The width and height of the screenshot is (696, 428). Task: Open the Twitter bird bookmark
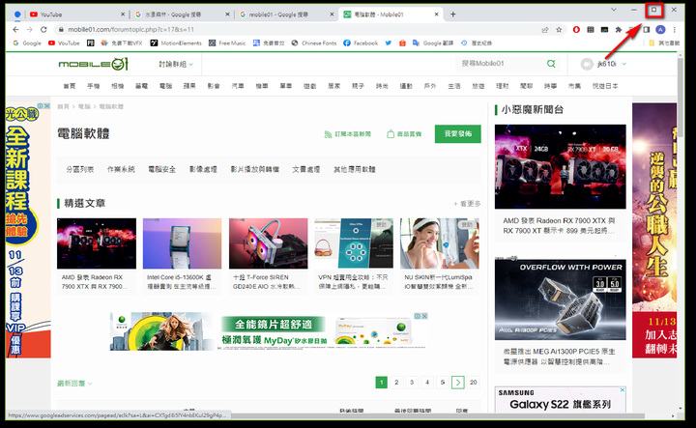[x=389, y=43]
